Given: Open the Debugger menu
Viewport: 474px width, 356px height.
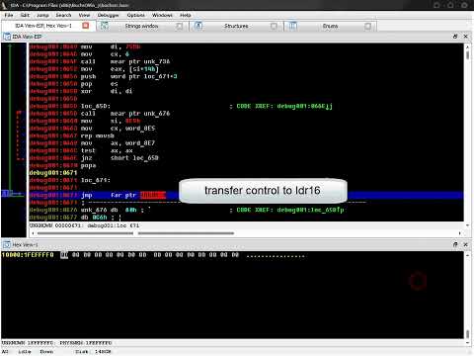Looking at the screenshot, I should pyautogui.click(x=108, y=15).
